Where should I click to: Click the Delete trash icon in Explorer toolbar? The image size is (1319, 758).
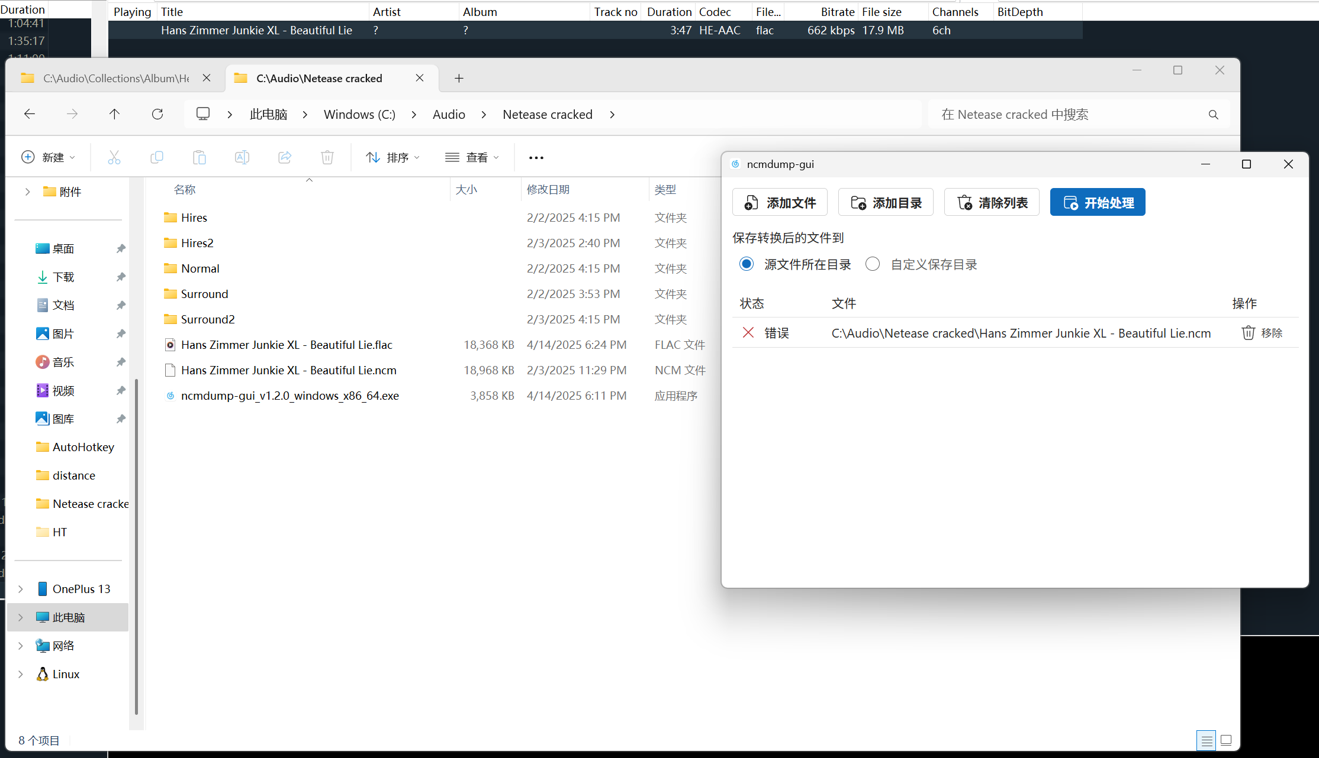[327, 157]
